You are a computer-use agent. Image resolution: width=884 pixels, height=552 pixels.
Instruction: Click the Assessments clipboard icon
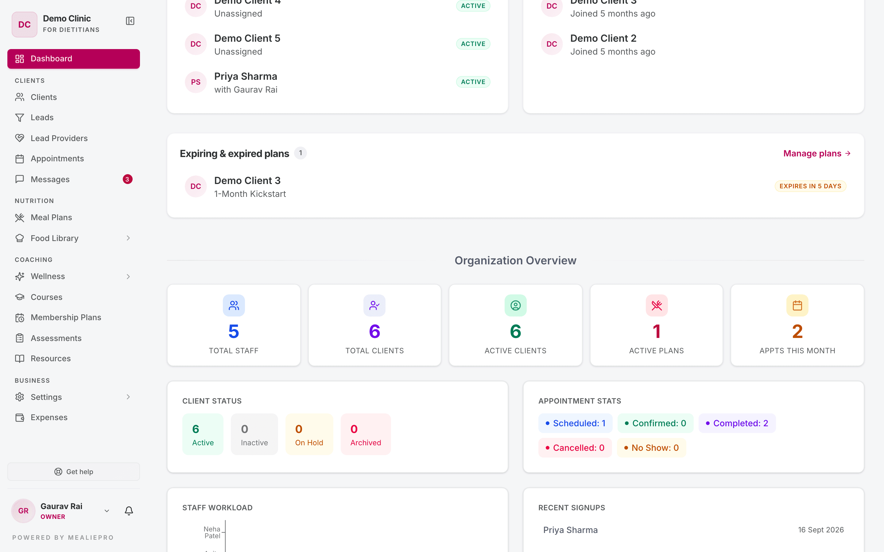tap(20, 338)
